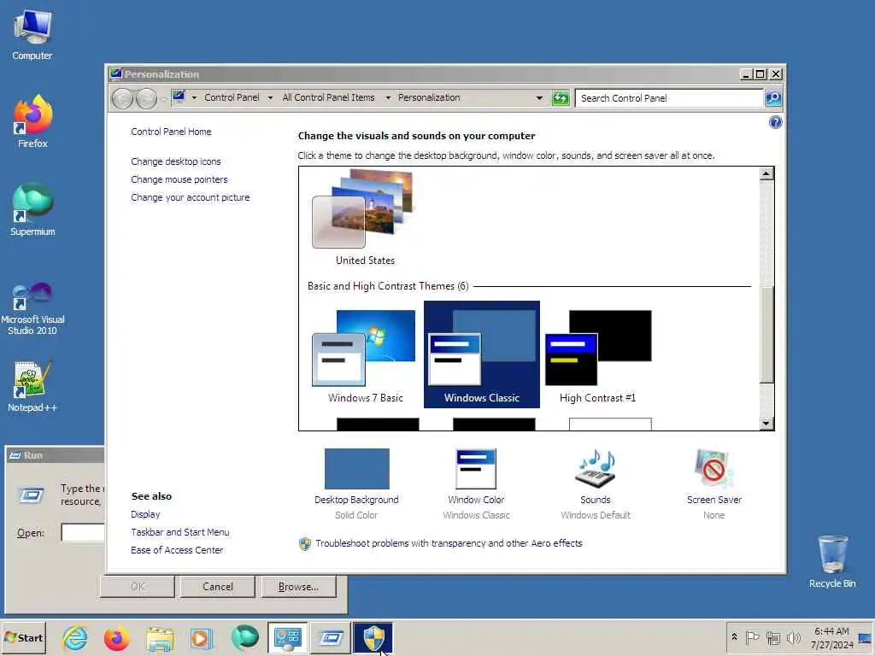Viewport: 875px width, 656px height.
Task: Click the Firefox icon in the taskbar
Action: click(x=116, y=638)
